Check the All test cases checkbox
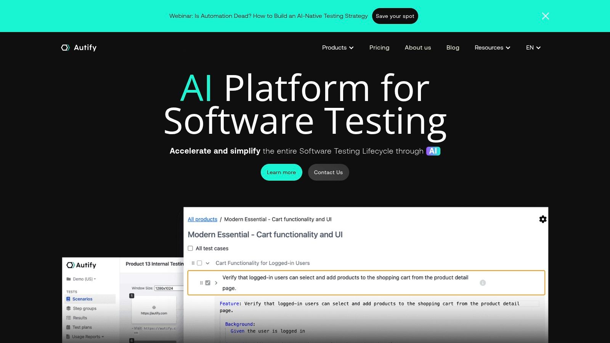 pyautogui.click(x=190, y=248)
